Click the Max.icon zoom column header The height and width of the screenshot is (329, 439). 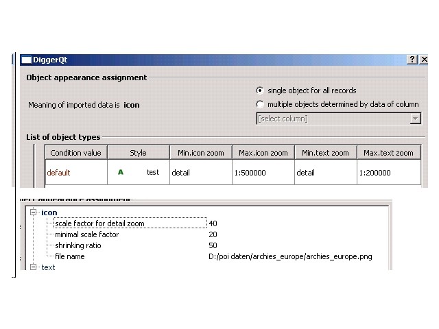point(263,153)
